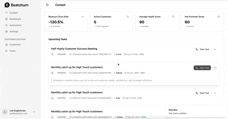228x119 pixels.
Task: Click the Dashboard grid icon in sidebar
Action: (x=6, y=19)
